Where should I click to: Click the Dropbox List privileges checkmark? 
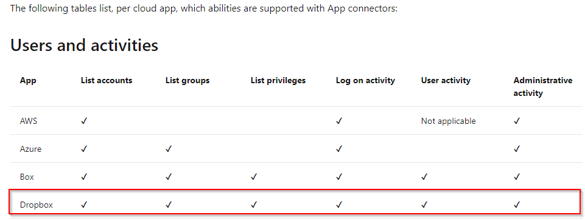click(x=254, y=204)
